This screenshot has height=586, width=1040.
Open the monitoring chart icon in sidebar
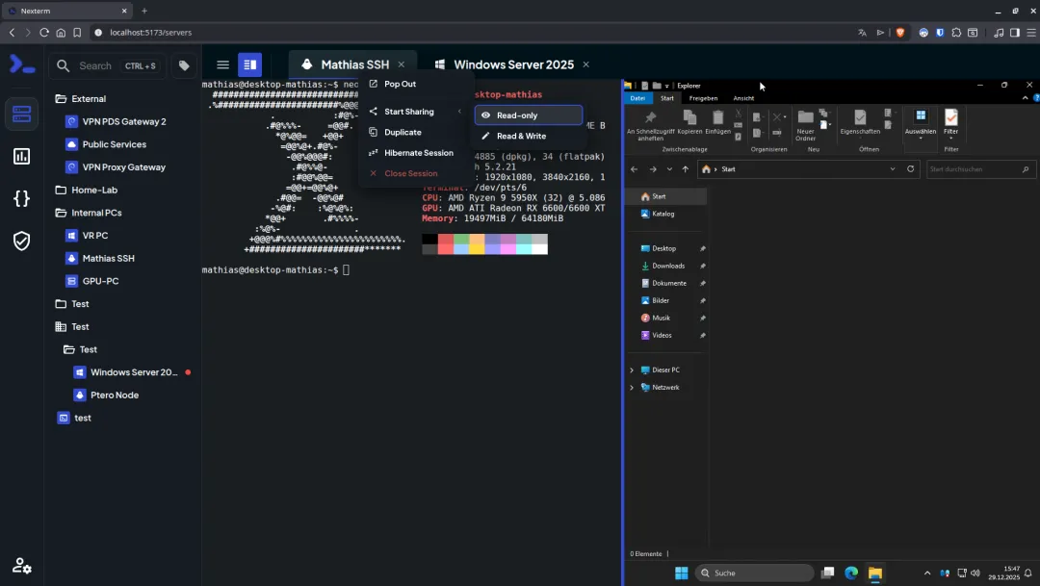click(x=21, y=157)
